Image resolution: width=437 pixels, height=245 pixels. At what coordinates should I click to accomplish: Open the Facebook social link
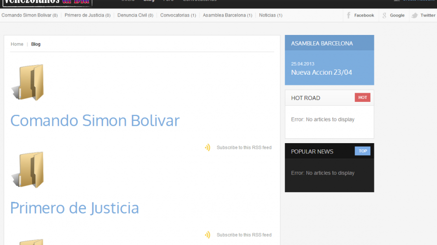361,16
